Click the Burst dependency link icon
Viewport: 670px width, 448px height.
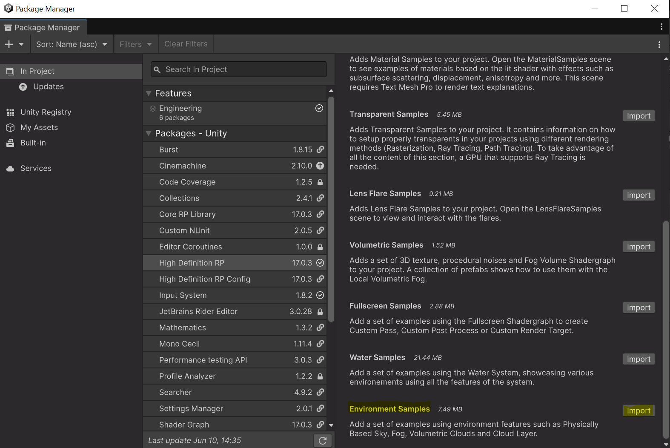[x=321, y=149]
